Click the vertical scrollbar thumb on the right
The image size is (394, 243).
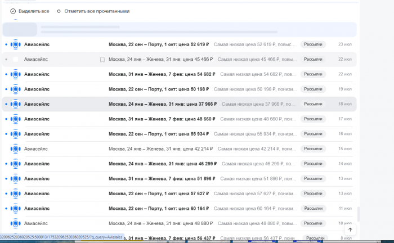coord(357,214)
